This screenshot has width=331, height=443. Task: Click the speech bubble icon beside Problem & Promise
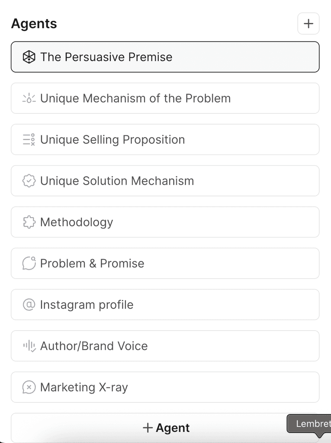coord(29,263)
